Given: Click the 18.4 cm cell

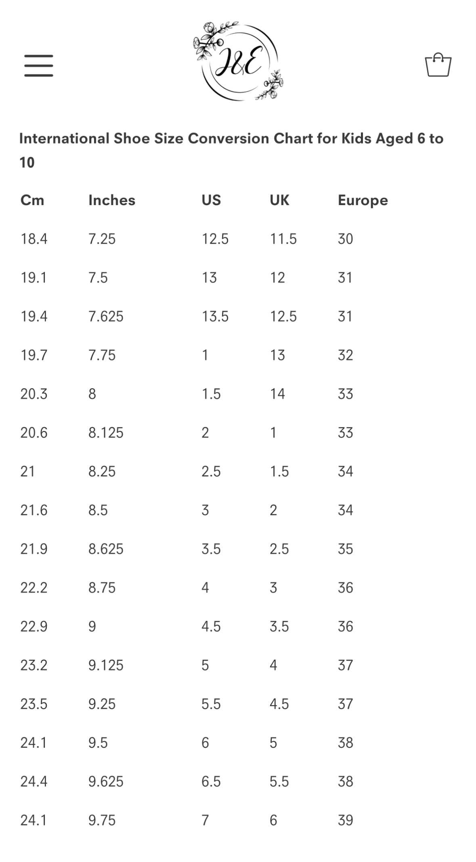Looking at the screenshot, I should [34, 239].
